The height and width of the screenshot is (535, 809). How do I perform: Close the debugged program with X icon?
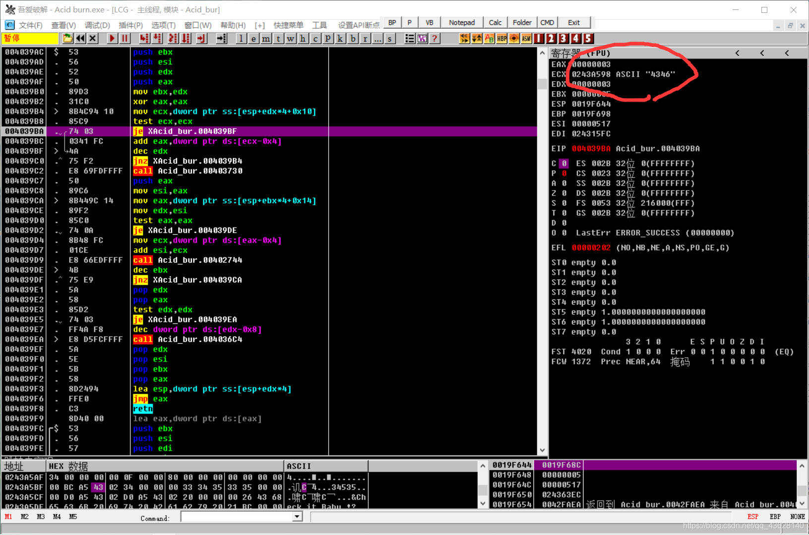(93, 38)
